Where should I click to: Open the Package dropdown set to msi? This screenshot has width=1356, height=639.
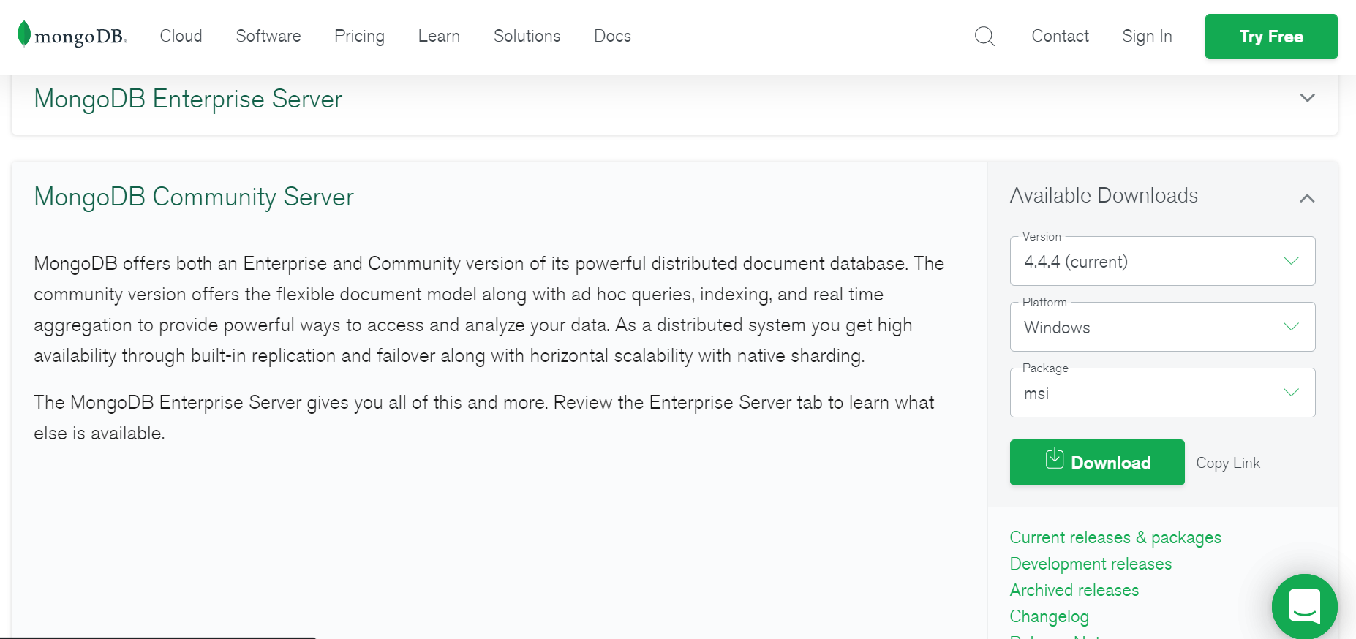(1162, 393)
